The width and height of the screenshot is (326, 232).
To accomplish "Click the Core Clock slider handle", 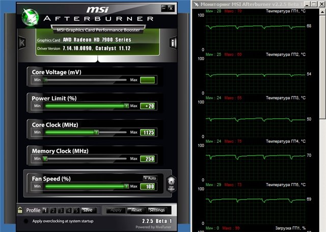I will click(x=96, y=132).
